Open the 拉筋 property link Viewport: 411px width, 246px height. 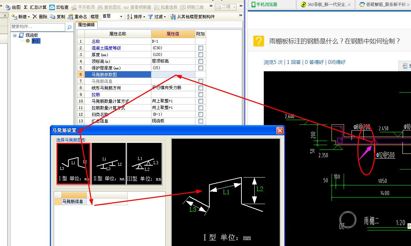[96, 94]
